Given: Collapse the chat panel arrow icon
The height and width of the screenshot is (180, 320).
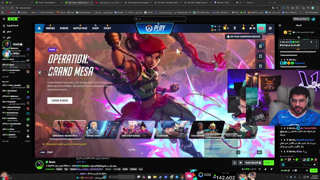Looking at the screenshot, I should (280, 25).
